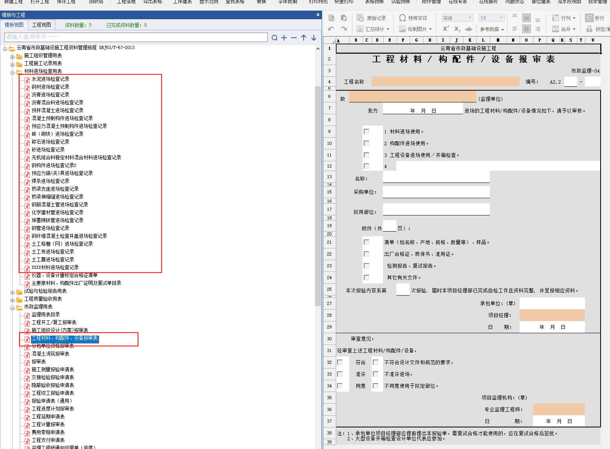Move item down with down arrow
Screen dimensions: 610x449
pos(314,38)
